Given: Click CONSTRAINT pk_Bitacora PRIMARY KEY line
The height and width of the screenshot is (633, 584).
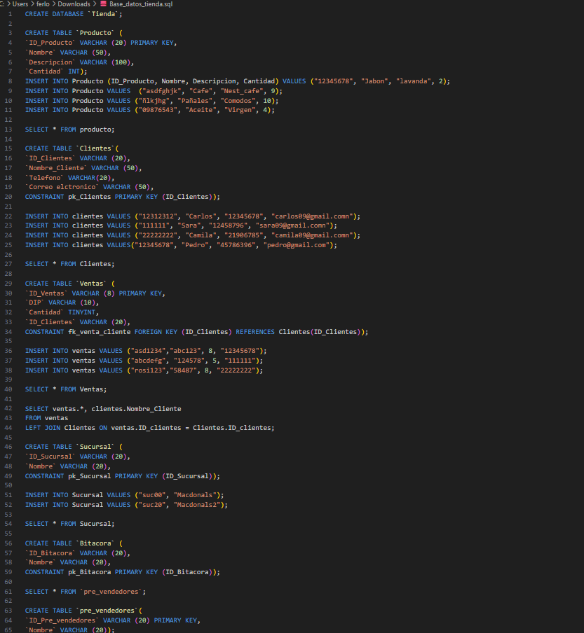Looking at the screenshot, I should click(x=123, y=572).
